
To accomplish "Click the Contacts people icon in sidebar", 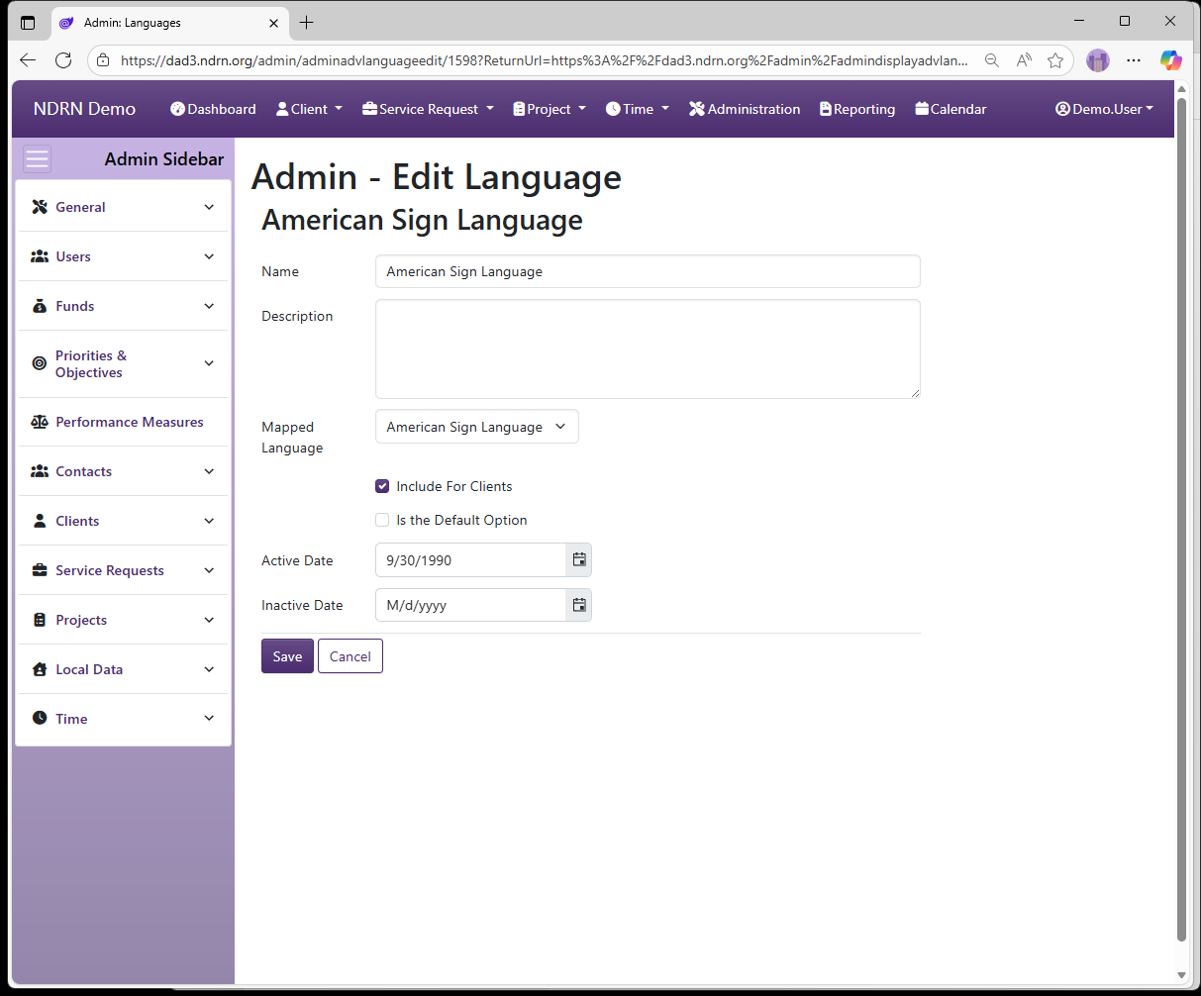I will tap(40, 471).
